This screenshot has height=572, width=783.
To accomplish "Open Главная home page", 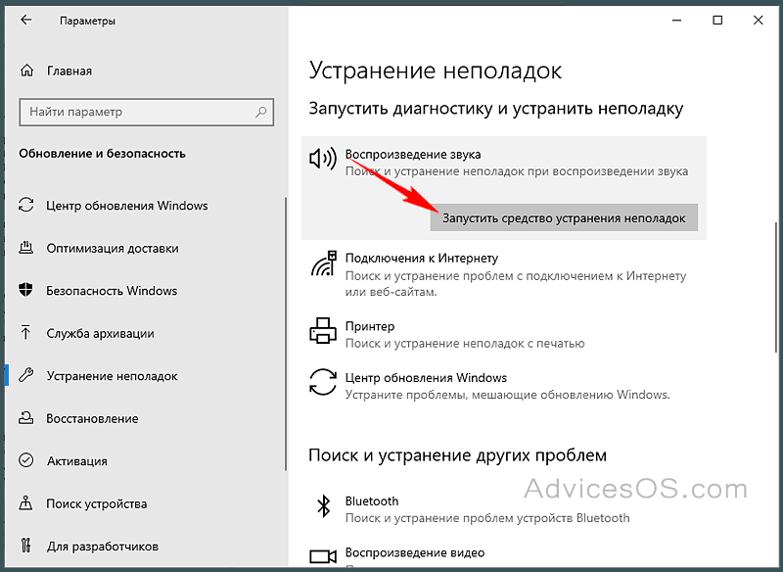I will (69, 71).
